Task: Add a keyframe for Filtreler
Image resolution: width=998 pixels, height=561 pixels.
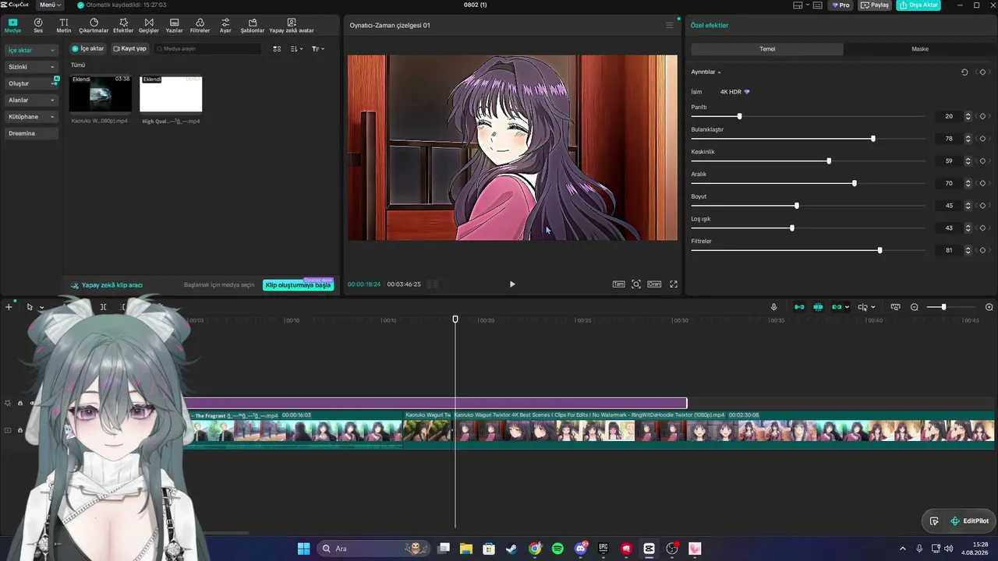Action: coord(982,251)
